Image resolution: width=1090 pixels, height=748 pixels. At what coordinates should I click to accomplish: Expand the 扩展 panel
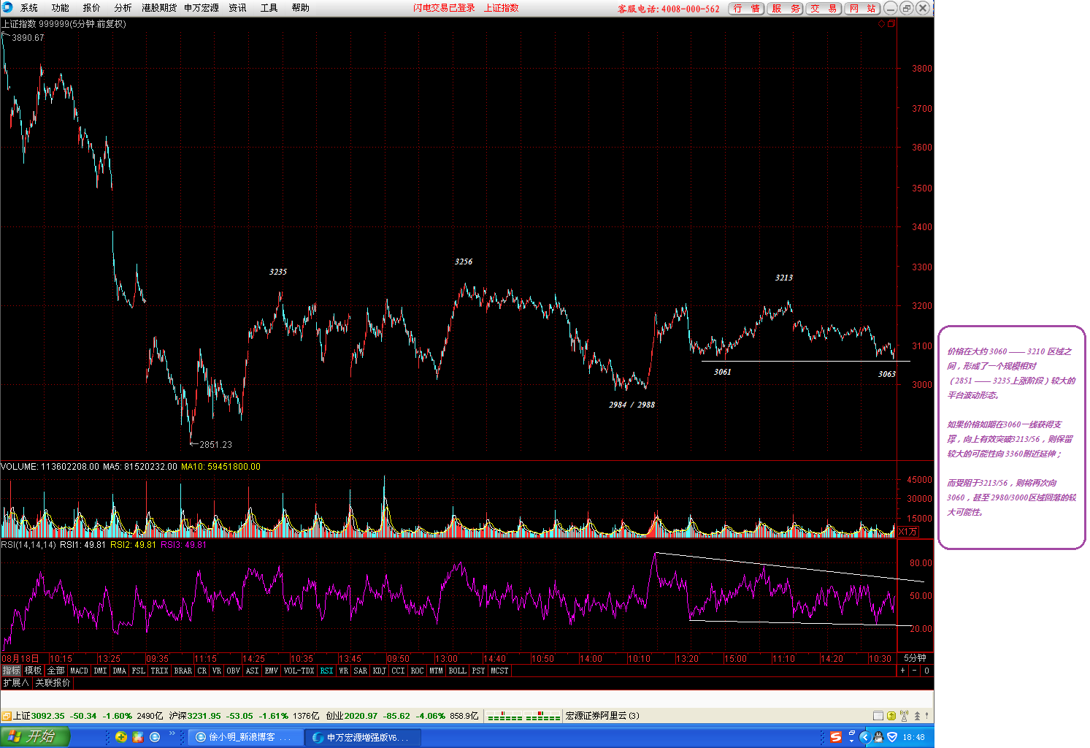(x=15, y=683)
